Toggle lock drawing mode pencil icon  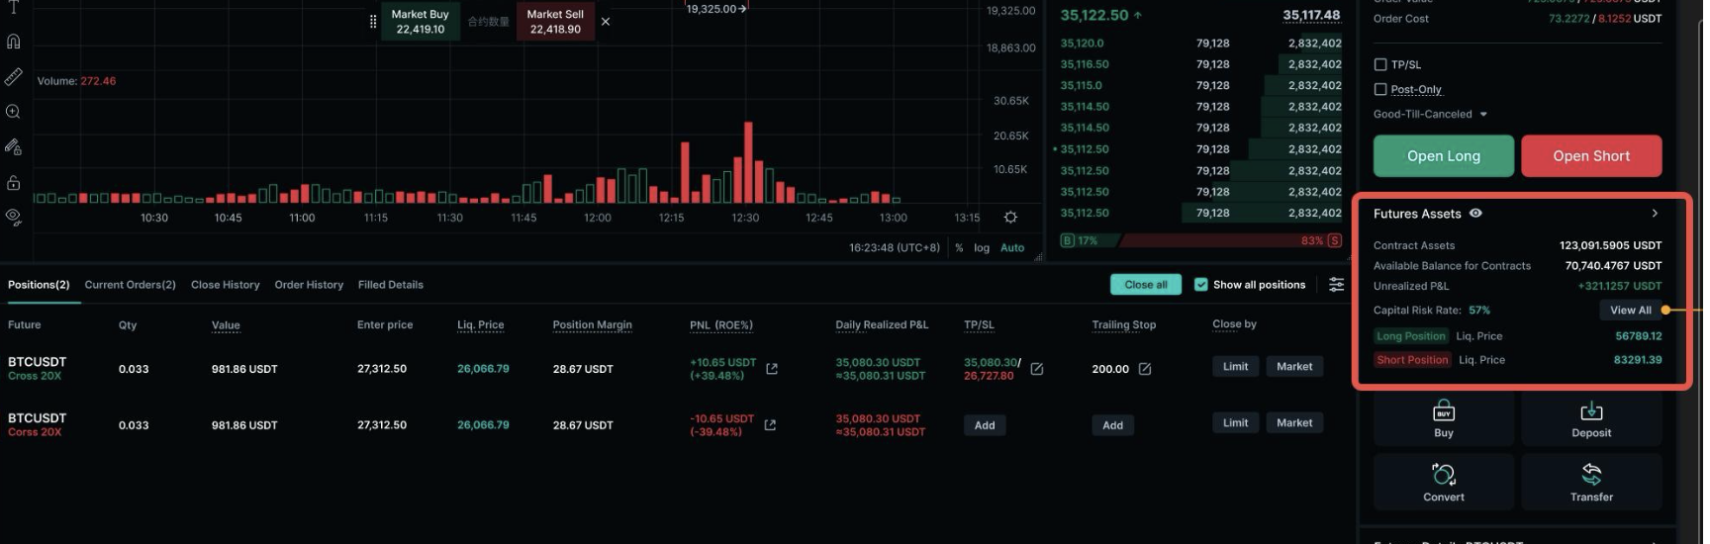[x=14, y=146]
